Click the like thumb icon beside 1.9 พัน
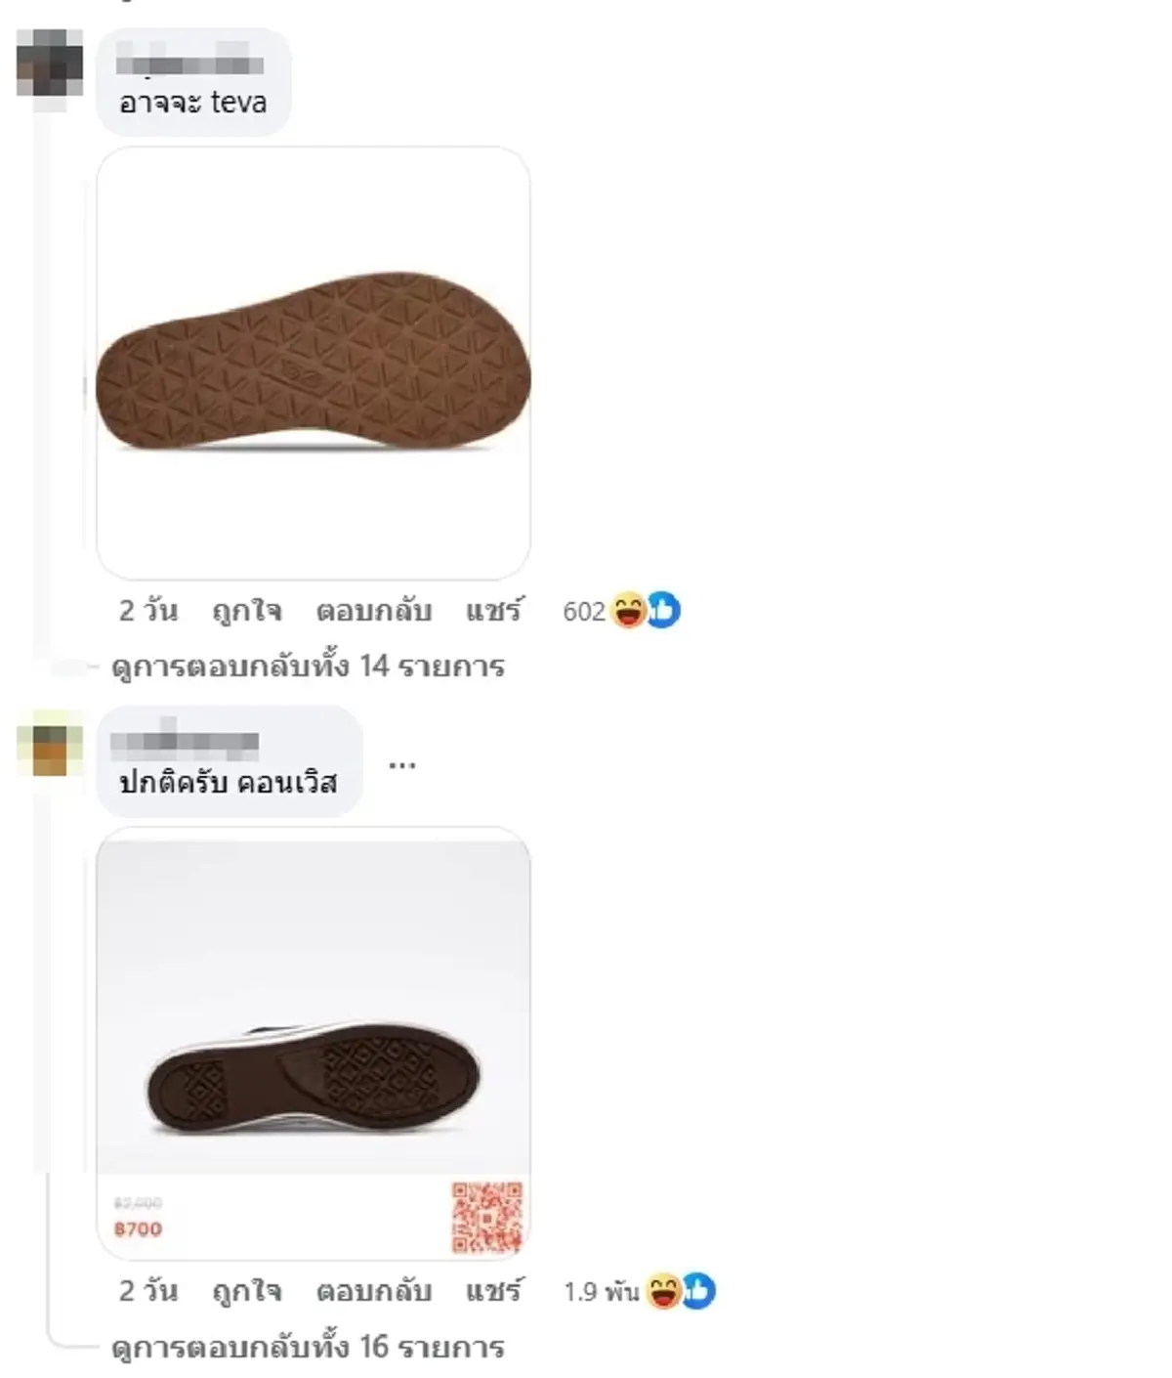This screenshot has width=1172, height=1378. pos(698,1291)
